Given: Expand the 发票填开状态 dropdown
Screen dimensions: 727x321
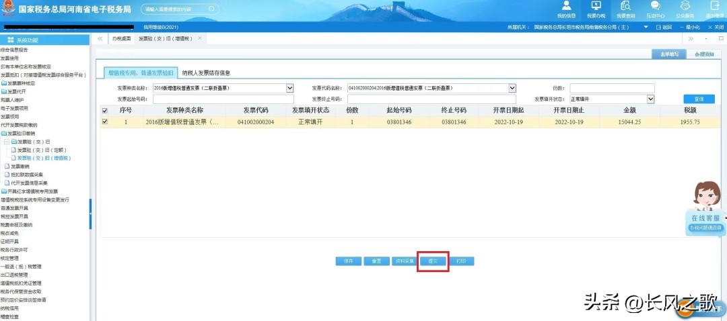Looking at the screenshot, I should click(651, 99).
